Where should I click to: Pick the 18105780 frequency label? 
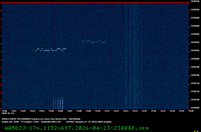point(195,67)
